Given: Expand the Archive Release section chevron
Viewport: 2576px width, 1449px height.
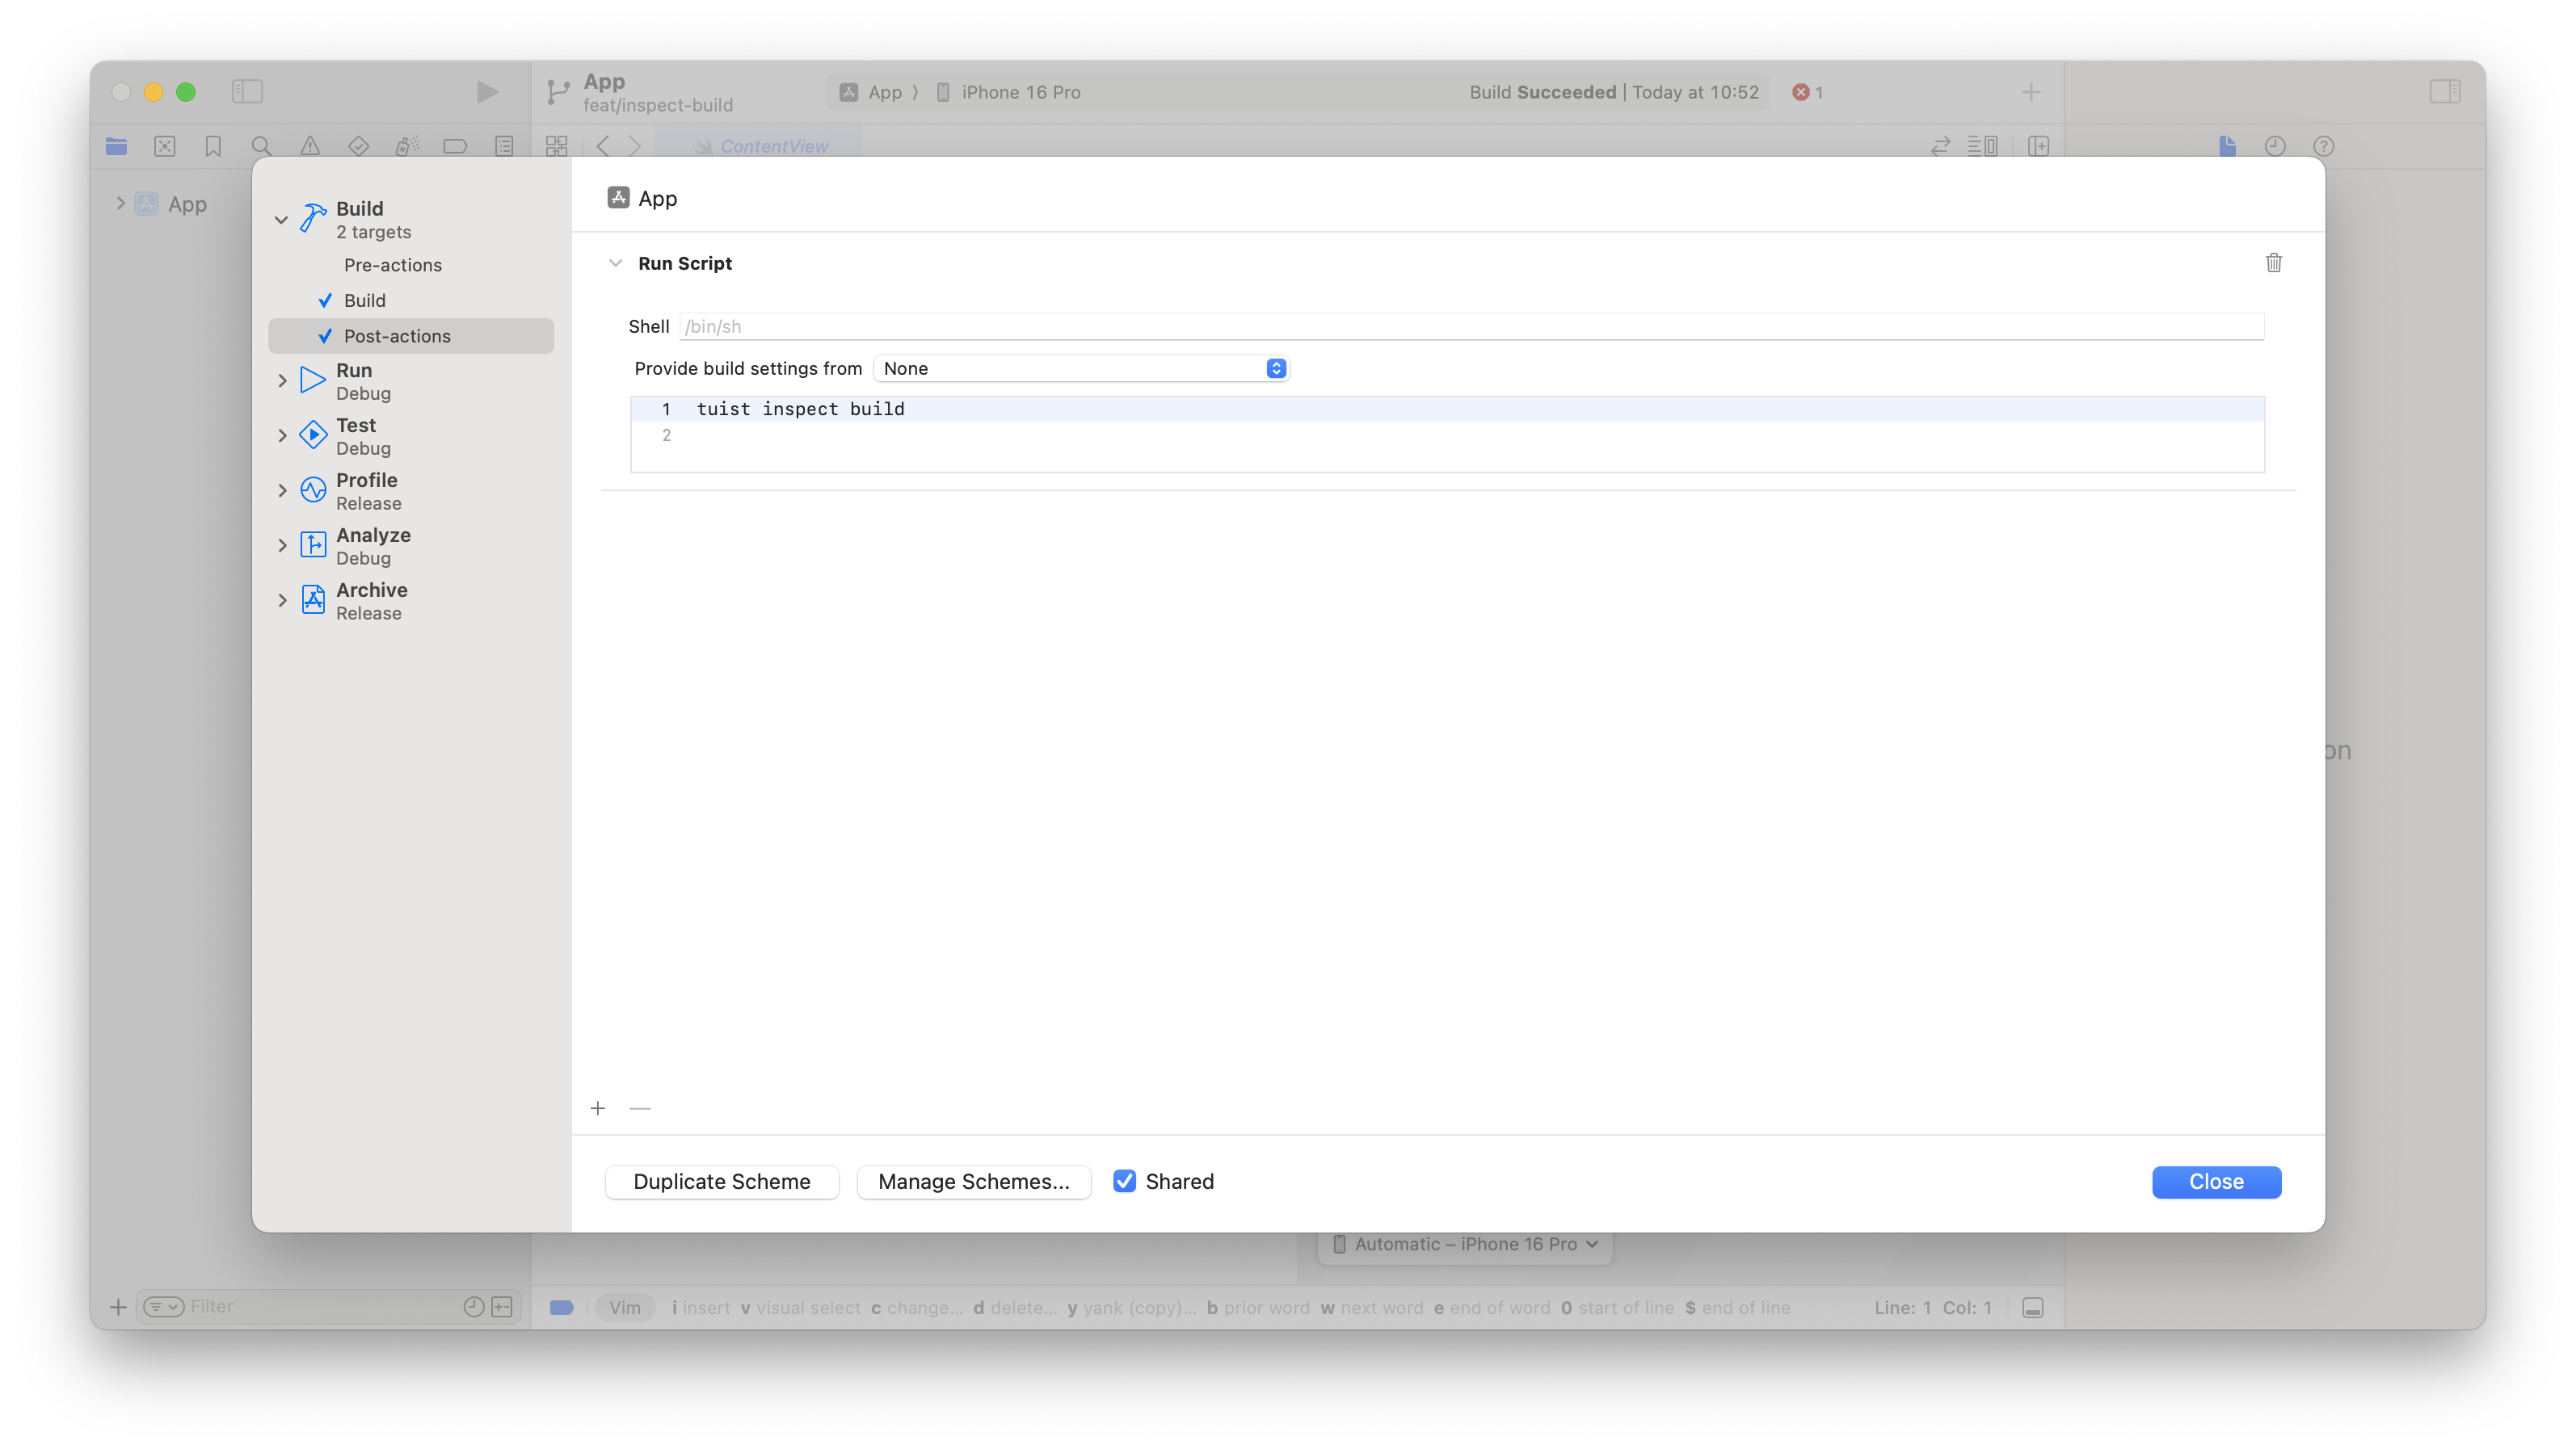Looking at the screenshot, I should click(x=282, y=601).
